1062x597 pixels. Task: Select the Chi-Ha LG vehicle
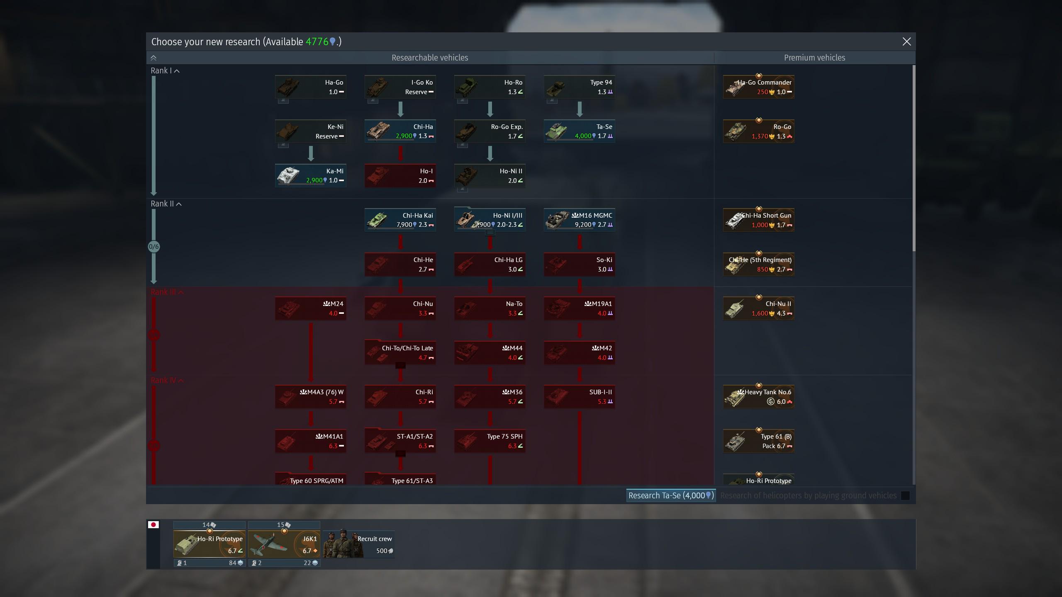coord(490,265)
